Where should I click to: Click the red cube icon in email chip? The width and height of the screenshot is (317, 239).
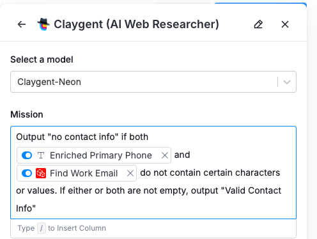coord(41,173)
